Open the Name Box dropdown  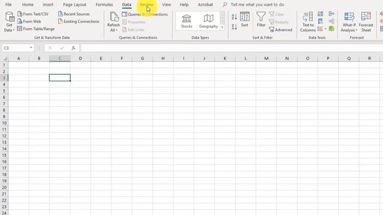(x=31, y=48)
